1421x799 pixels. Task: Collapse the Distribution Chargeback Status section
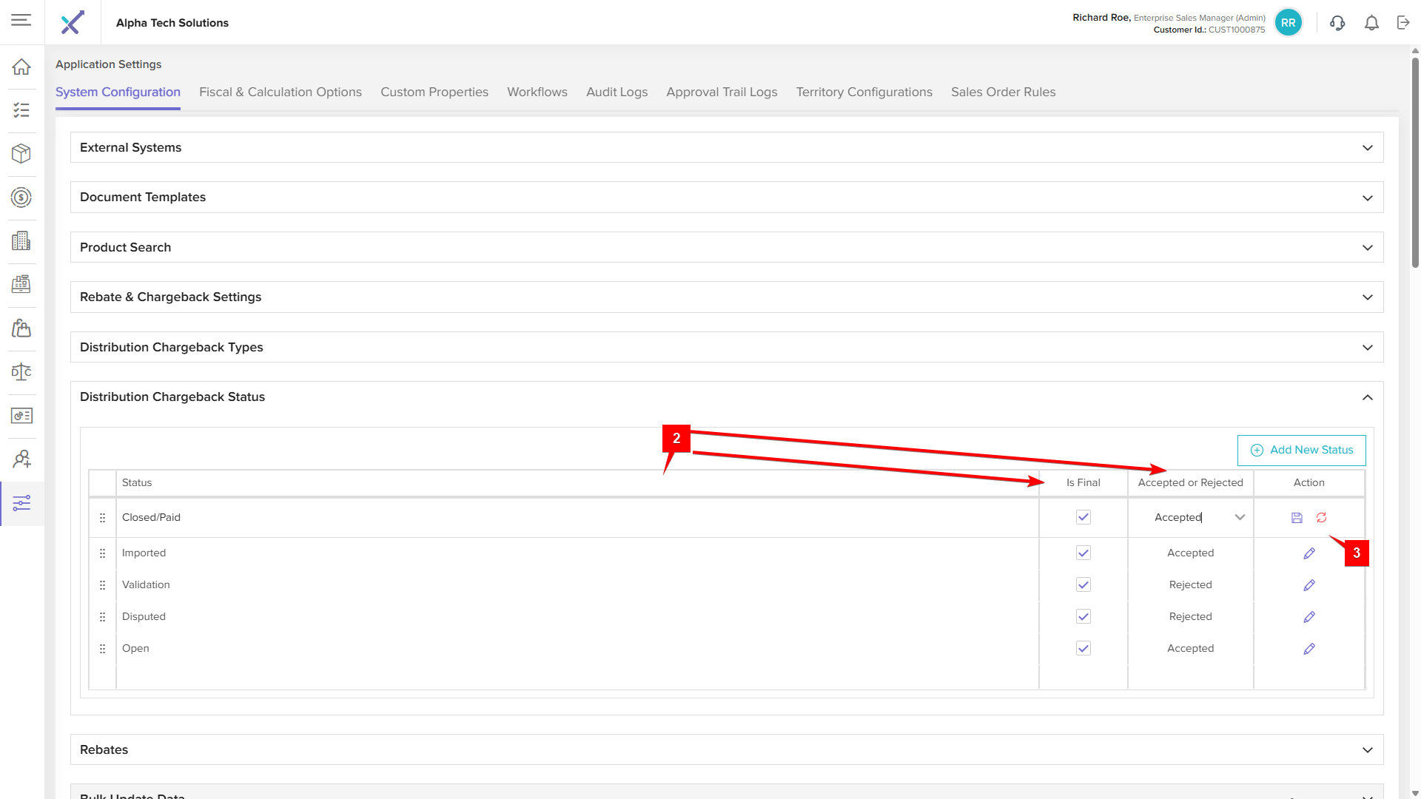pos(1367,397)
